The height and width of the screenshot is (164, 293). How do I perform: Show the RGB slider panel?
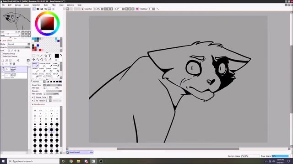point(38,9)
